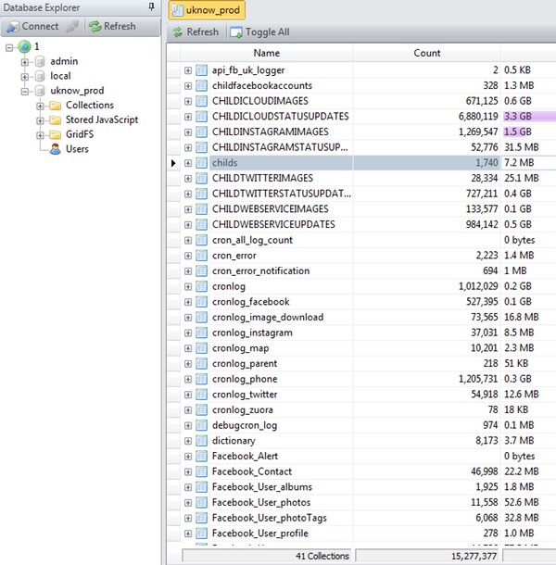Expand the CHILDINSTAGRAMIMAGES row

188,132
